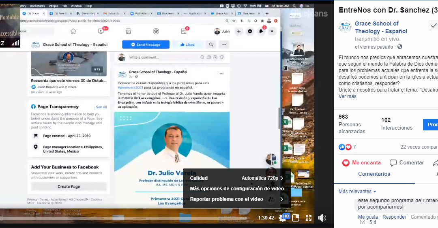Click the Comentar button
This screenshot has width=438, height=228.
click(x=407, y=163)
